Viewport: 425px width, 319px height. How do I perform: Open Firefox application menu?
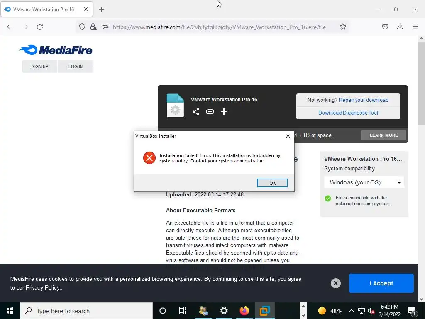415,27
